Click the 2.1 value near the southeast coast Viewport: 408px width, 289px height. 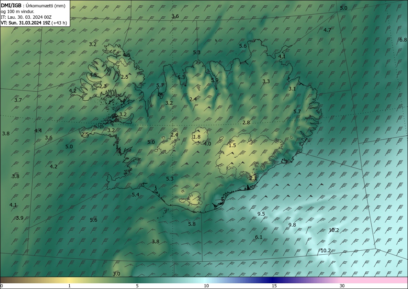pyautogui.click(x=253, y=178)
